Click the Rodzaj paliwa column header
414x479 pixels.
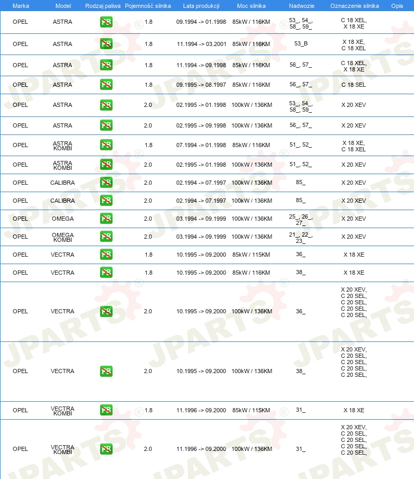click(103, 6)
